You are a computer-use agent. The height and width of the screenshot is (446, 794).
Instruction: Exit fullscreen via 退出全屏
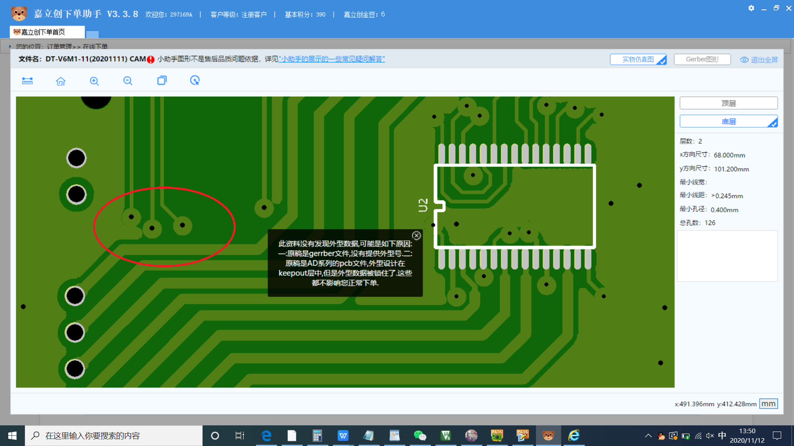point(759,60)
